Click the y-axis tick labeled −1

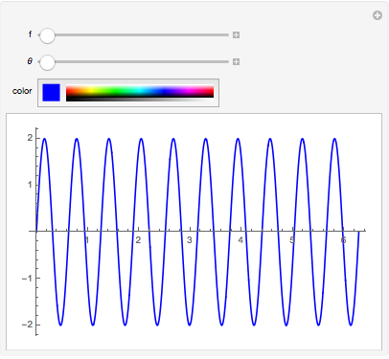[27, 278]
